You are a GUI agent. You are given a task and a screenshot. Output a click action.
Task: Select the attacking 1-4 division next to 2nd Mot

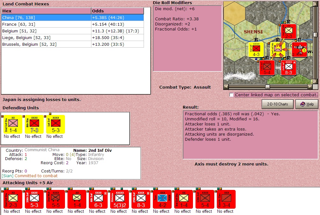point(77,199)
